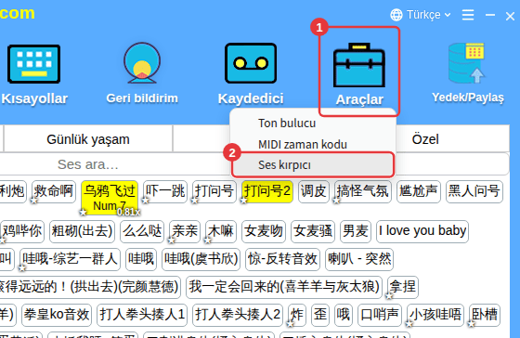Play the 打人拳头揍人1 sound

coord(142,315)
